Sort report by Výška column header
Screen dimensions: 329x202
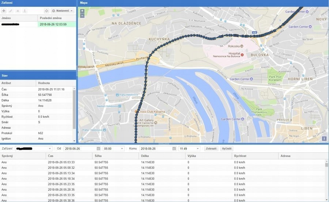coord(209,156)
